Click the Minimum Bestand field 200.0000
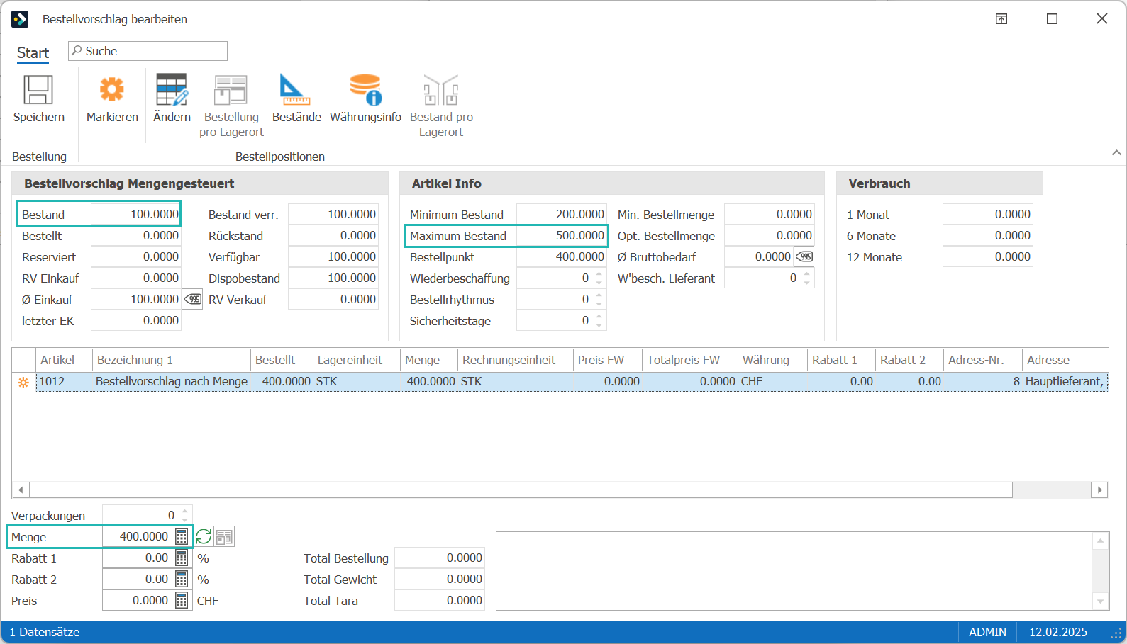This screenshot has height=644, width=1127. [x=561, y=214]
